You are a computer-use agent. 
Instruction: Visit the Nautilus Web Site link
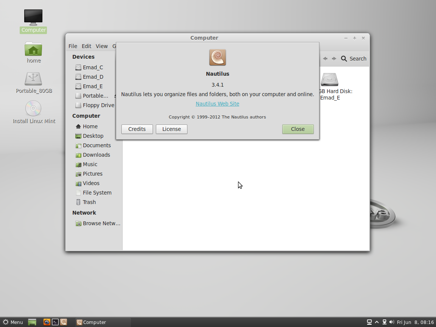pos(218,104)
